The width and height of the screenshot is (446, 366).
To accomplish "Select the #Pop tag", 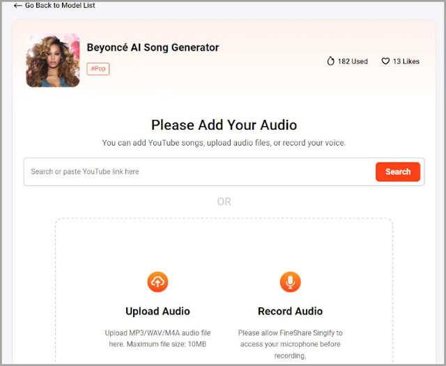I will pos(98,69).
